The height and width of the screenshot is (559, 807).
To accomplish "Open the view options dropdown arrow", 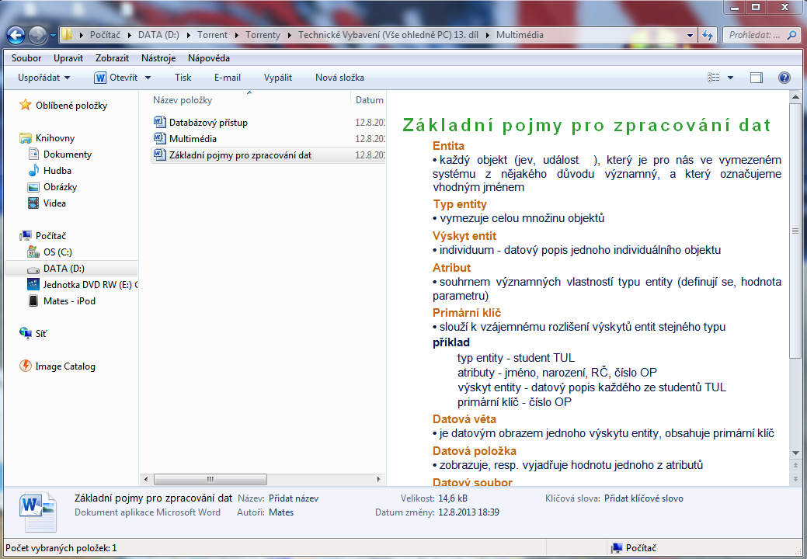I will coord(731,78).
